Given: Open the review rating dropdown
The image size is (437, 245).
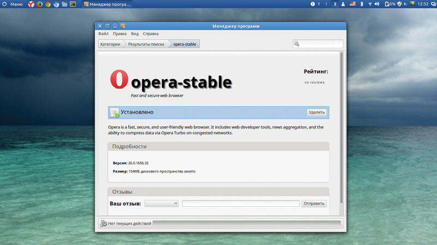Looking at the screenshot, I should tap(161, 203).
